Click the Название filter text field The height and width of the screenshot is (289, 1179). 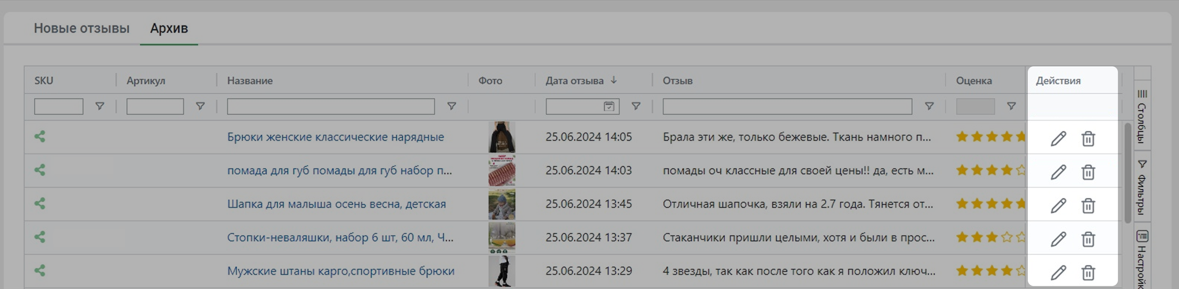pyautogui.click(x=330, y=106)
